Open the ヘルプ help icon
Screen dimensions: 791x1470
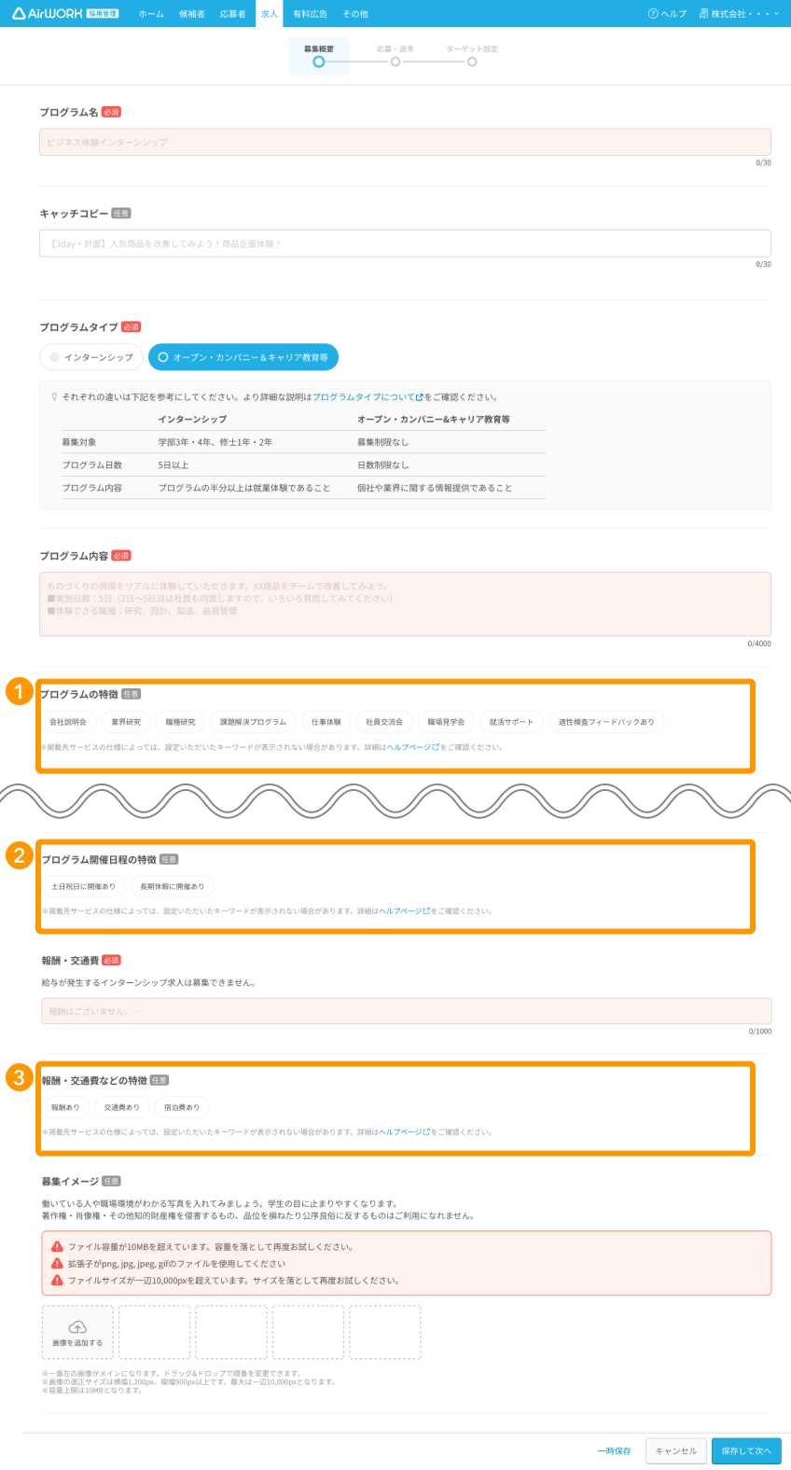[x=653, y=14]
